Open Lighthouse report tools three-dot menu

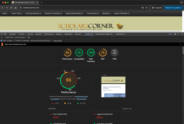tap(181, 44)
